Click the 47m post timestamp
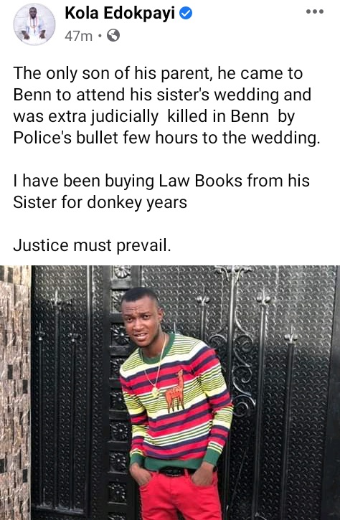The image size is (340, 520). click(x=78, y=36)
